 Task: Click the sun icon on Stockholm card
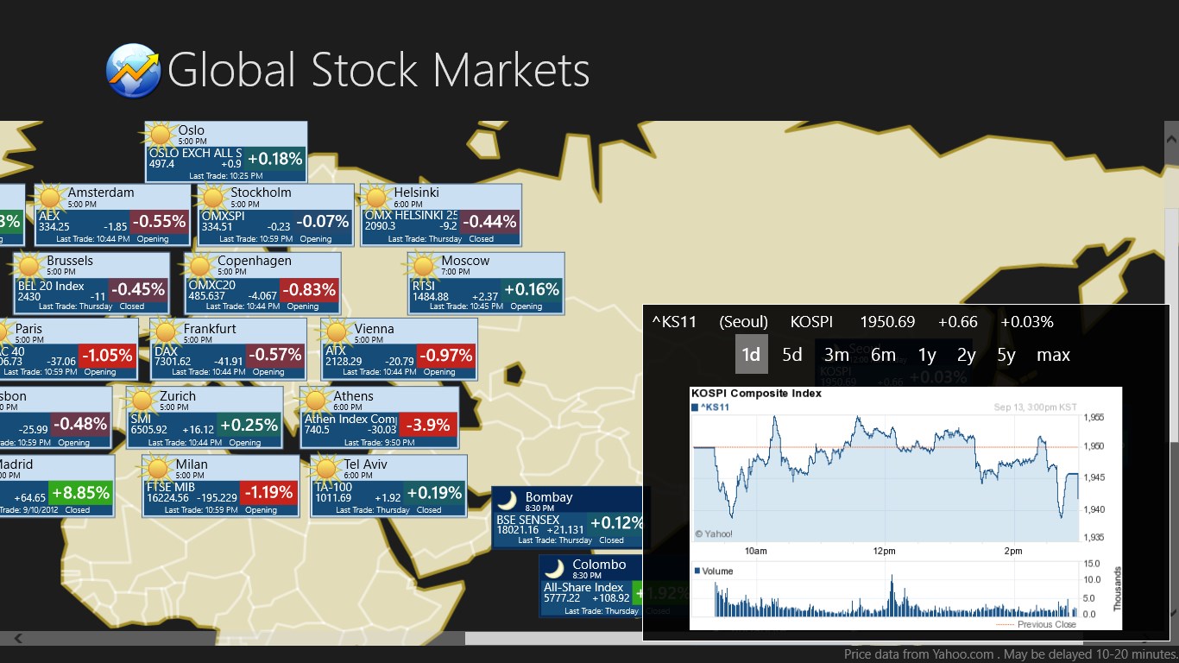coord(213,198)
